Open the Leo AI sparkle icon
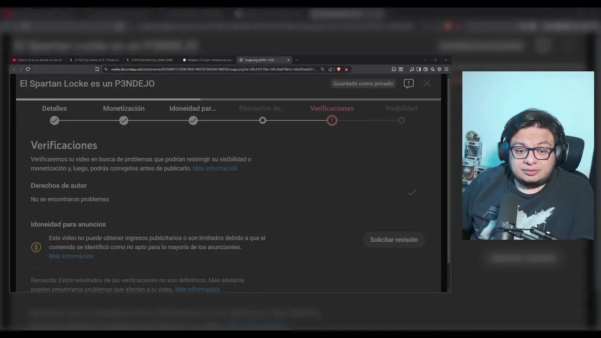Viewport: 601px width, 338px height. tap(432, 69)
